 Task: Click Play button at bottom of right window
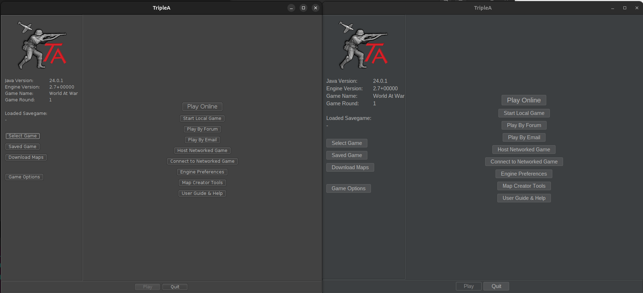(469, 286)
